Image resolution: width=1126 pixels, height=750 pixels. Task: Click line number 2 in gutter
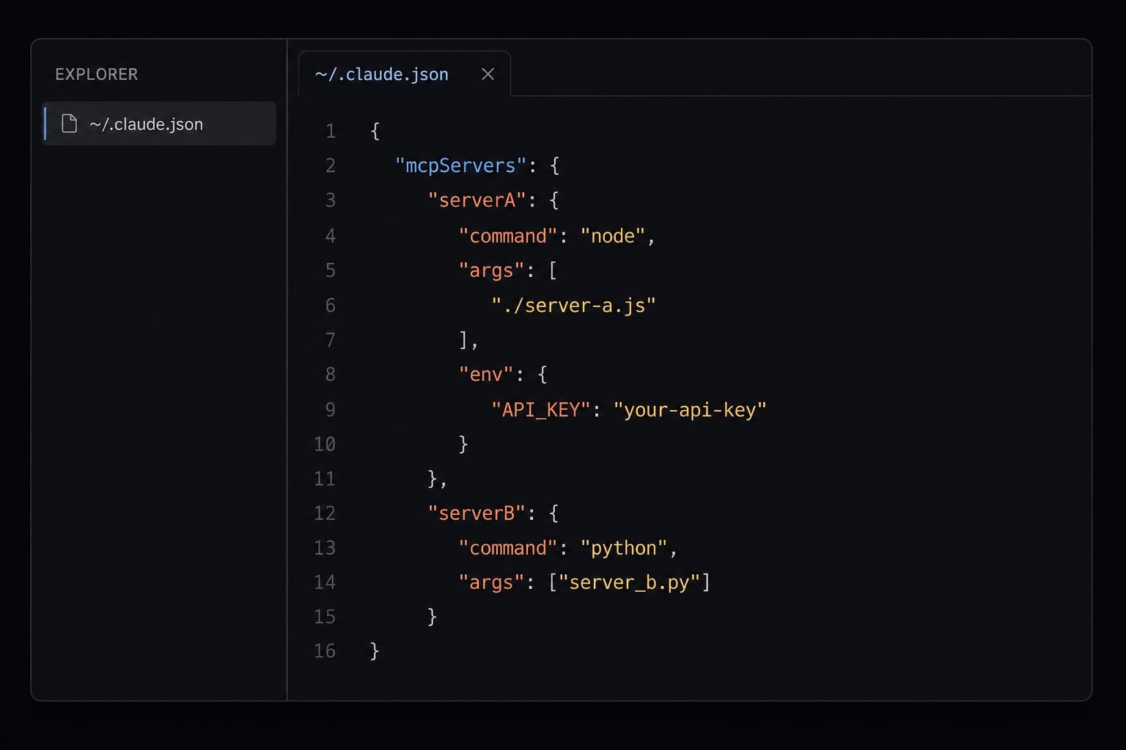pyautogui.click(x=331, y=166)
